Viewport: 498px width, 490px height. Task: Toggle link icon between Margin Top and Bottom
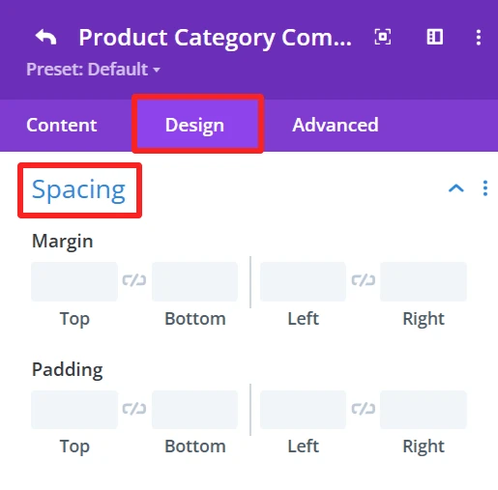point(134,280)
